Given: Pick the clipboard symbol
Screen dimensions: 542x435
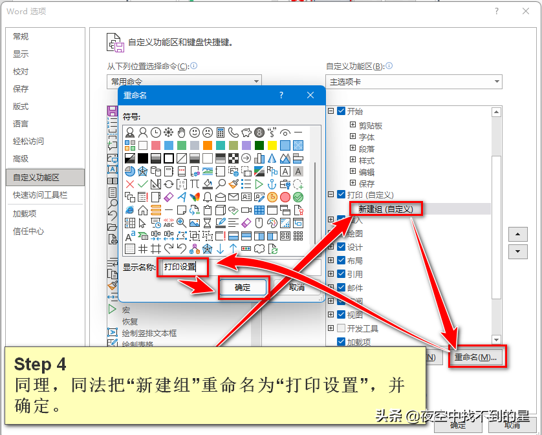Looking at the screenshot, I should point(208,210).
